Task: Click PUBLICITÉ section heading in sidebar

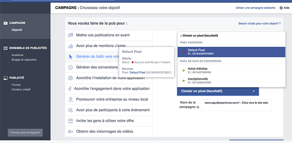Action: pyautogui.click(x=16, y=78)
